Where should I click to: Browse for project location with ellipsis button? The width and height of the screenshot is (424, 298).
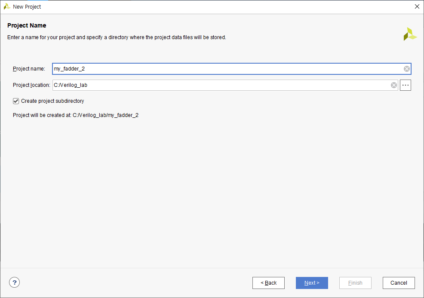[x=406, y=85]
